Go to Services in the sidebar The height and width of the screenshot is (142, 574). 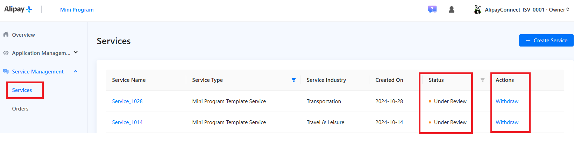(22, 90)
